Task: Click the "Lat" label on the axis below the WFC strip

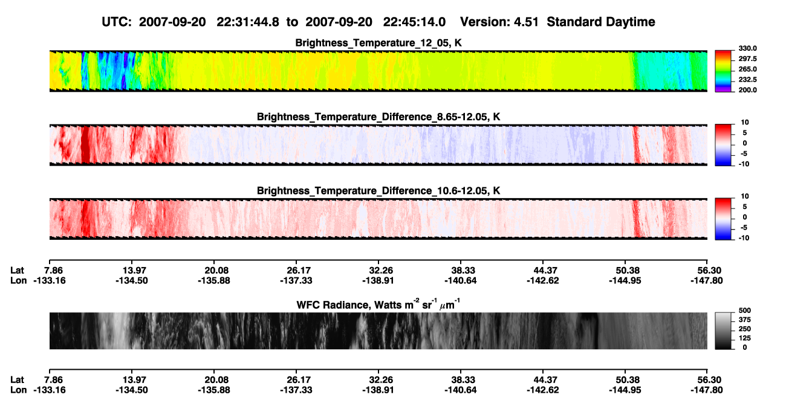Action: click(18, 379)
